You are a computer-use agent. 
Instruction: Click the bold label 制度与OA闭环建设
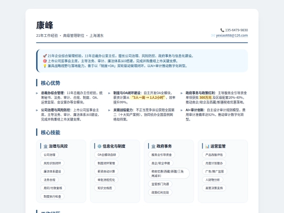point(127,93)
